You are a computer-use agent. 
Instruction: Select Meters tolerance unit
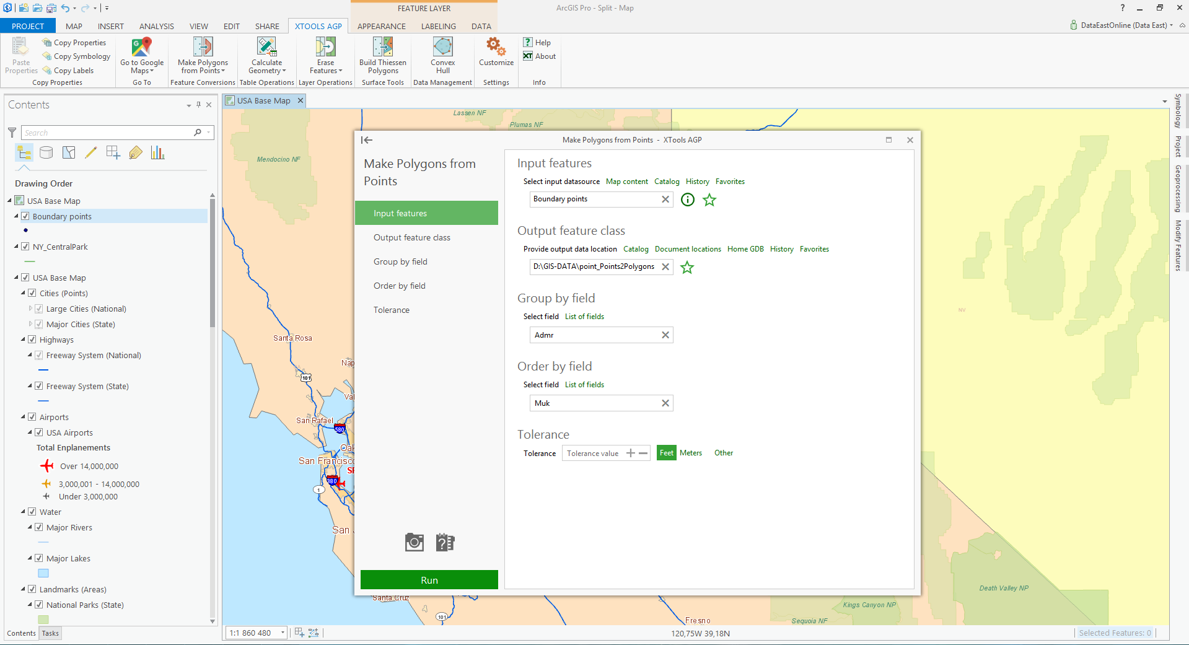[691, 453]
